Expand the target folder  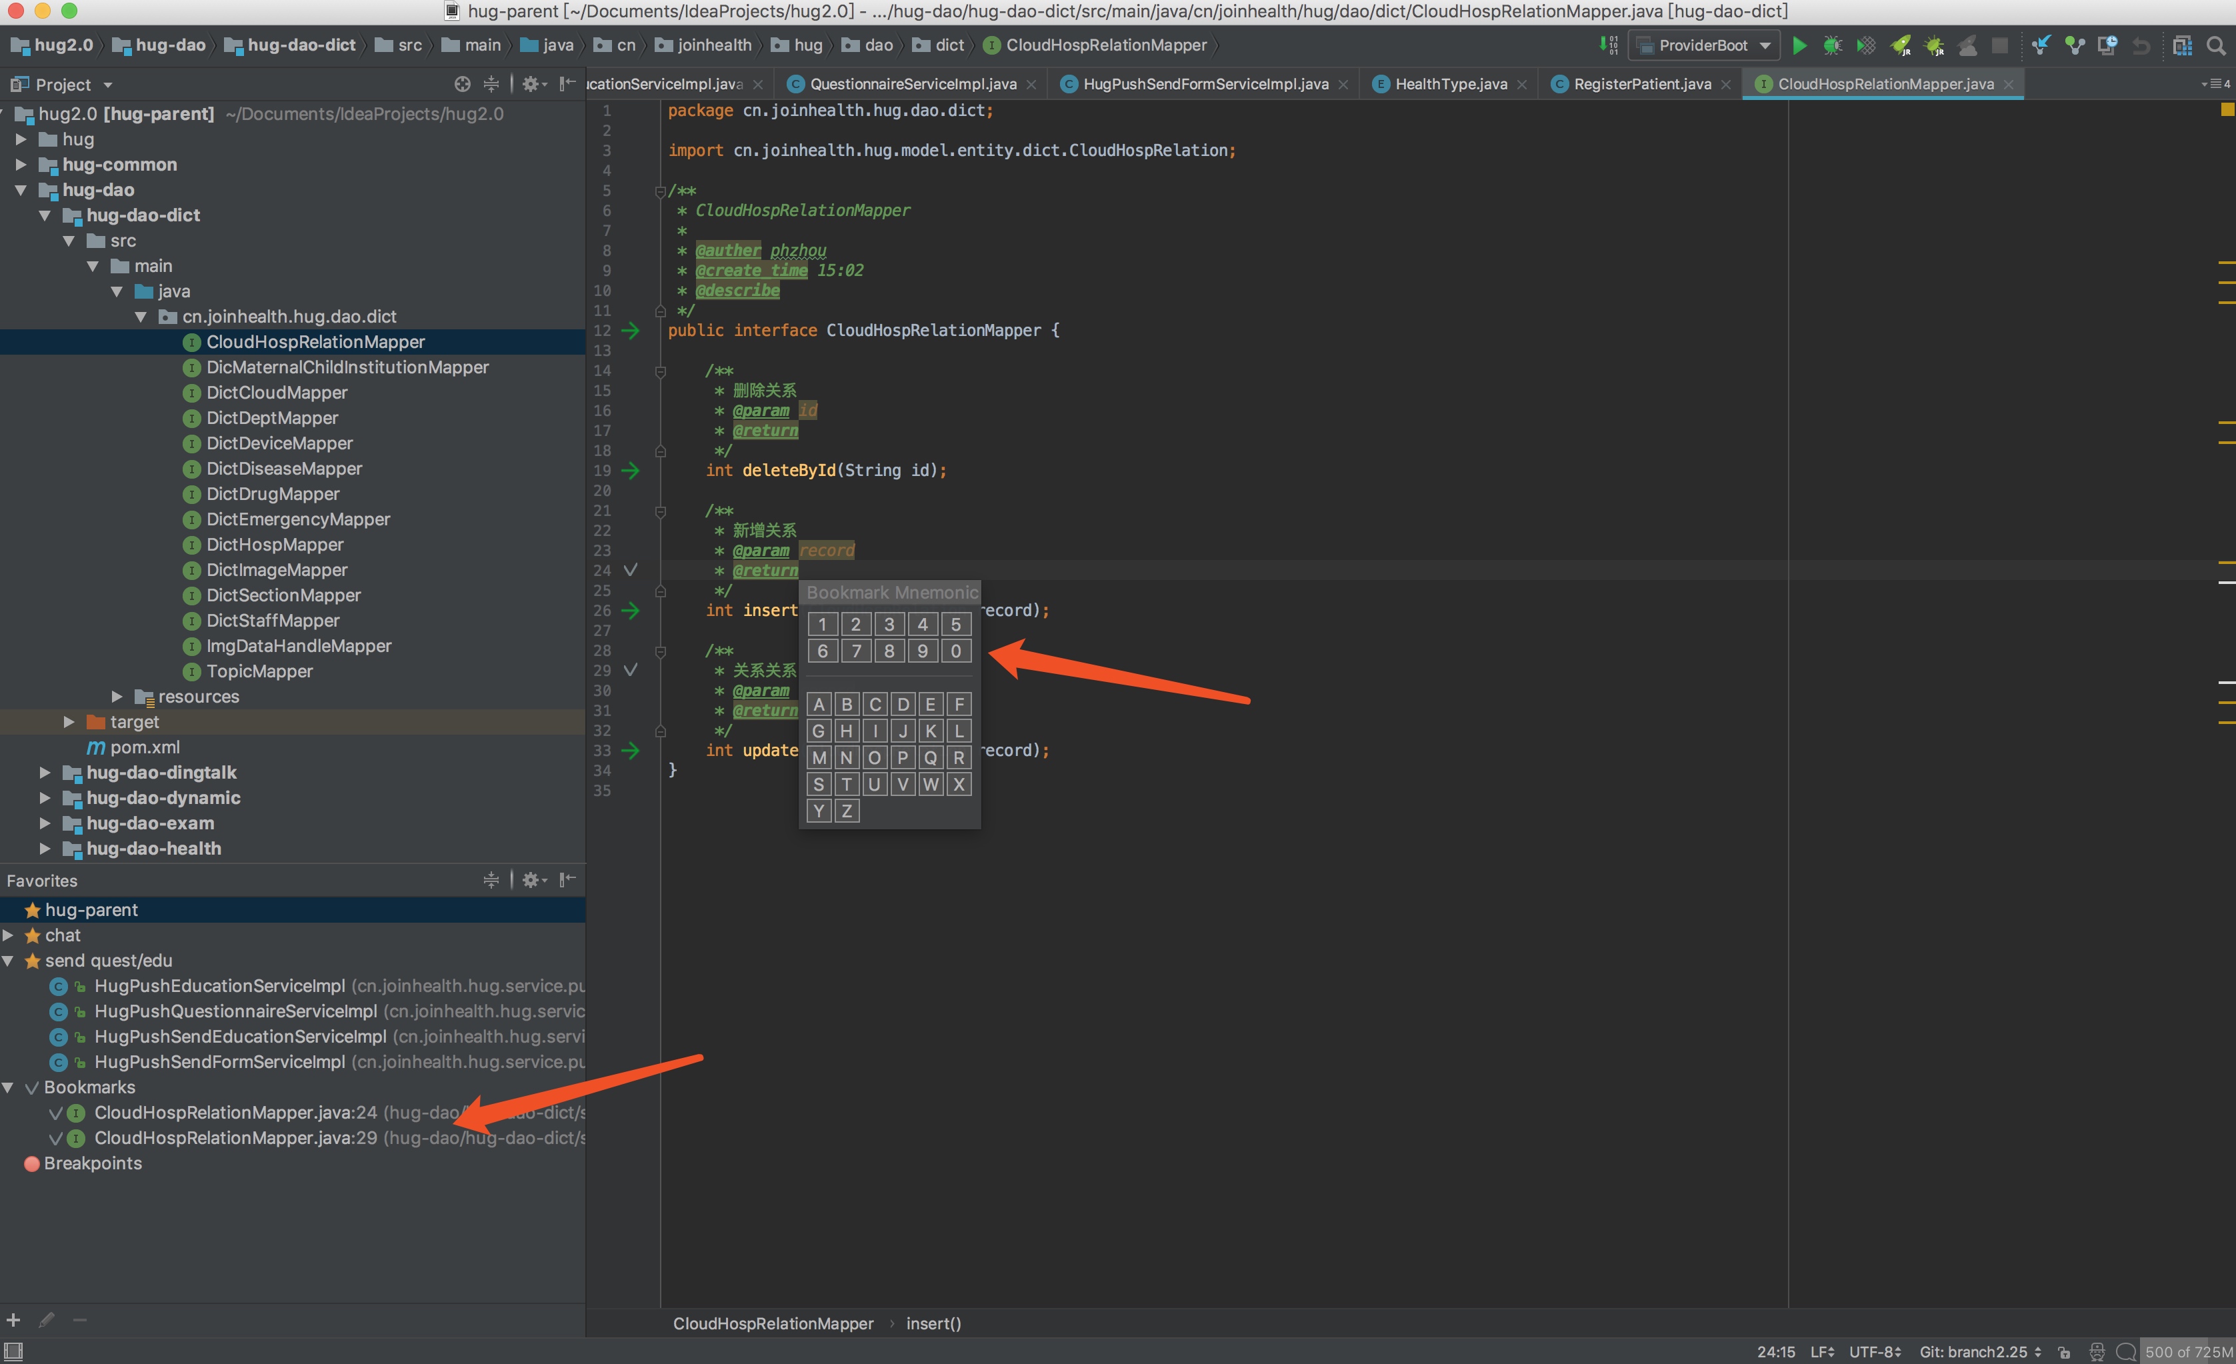pos(68,721)
